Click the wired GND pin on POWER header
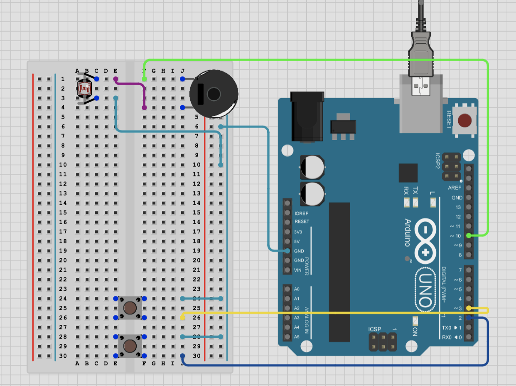The image size is (516, 386). (287, 251)
